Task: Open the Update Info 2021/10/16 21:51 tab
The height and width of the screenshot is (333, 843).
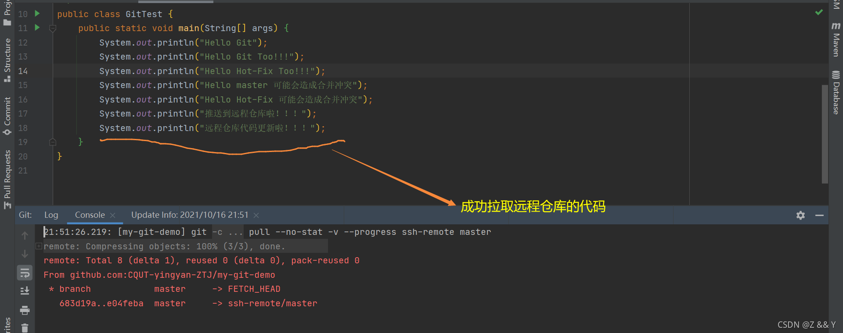Action: [x=190, y=215]
